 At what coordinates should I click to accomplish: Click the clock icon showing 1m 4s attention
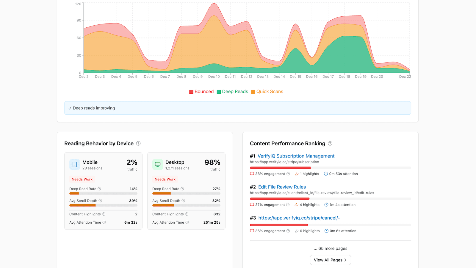[x=326, y=205]
